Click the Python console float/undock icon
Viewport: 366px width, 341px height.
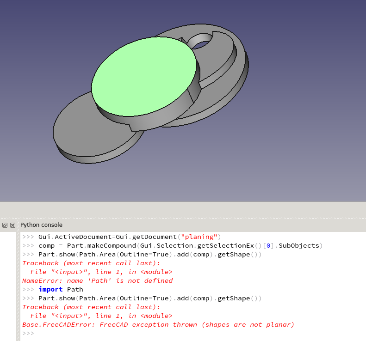5,225
